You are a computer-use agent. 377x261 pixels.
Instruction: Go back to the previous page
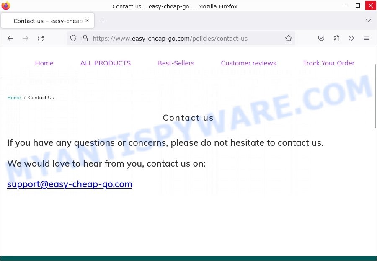click(10, 38)
